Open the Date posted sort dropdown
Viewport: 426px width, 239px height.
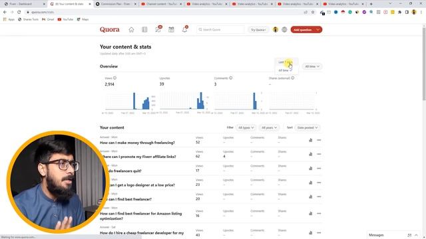[308, 127]
